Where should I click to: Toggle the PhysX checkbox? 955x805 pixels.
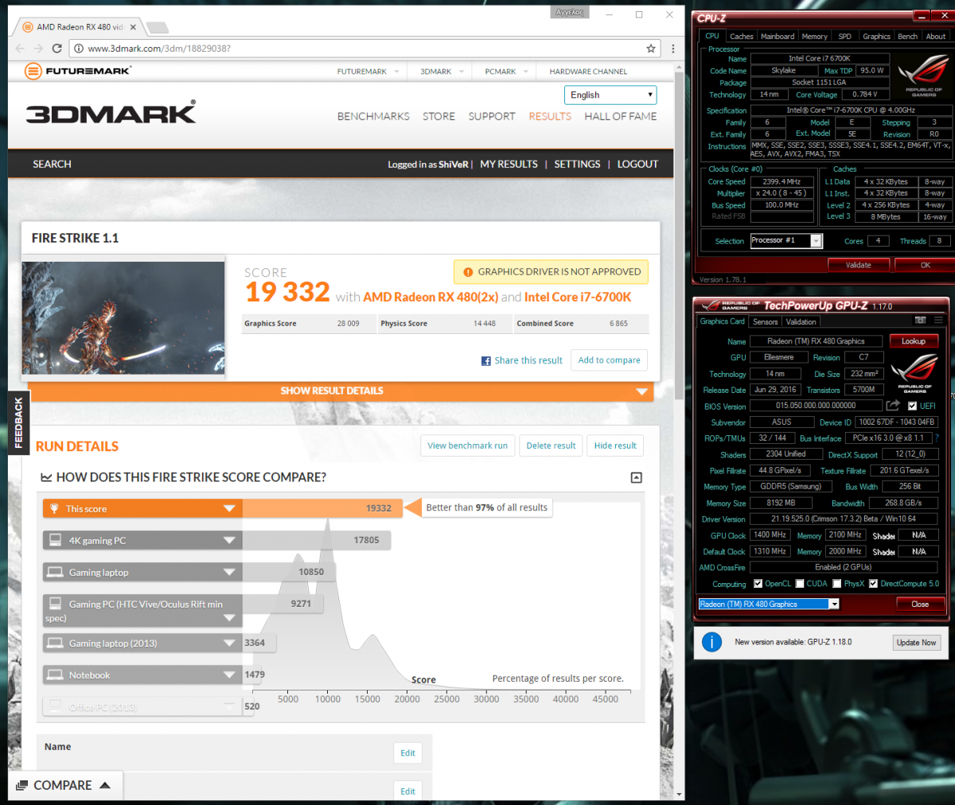click(837, 584)
